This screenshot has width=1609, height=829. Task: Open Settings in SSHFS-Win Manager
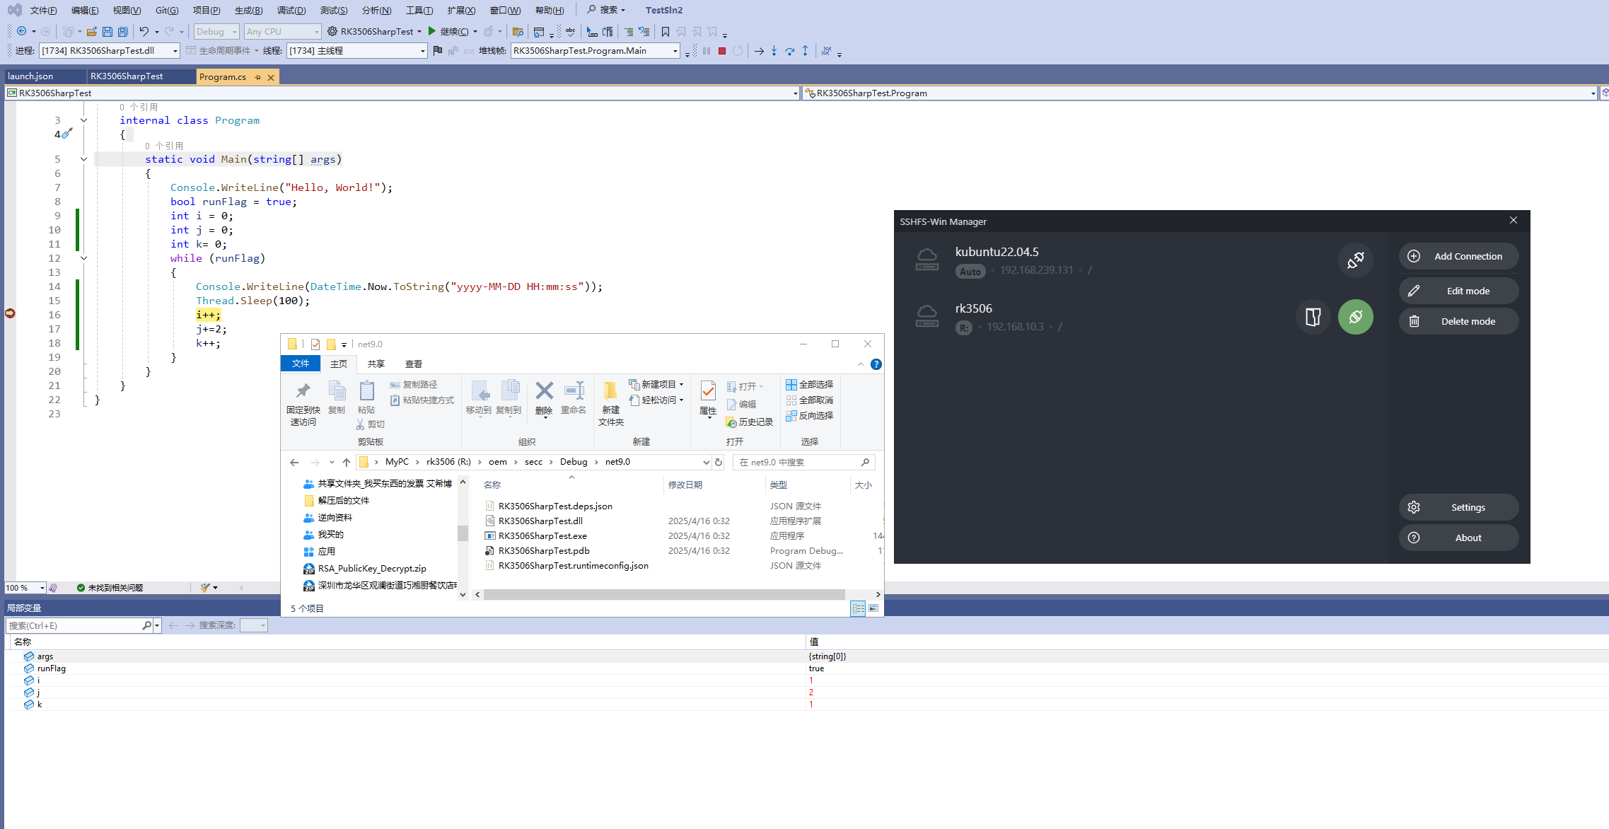(x=1458, y=507)
